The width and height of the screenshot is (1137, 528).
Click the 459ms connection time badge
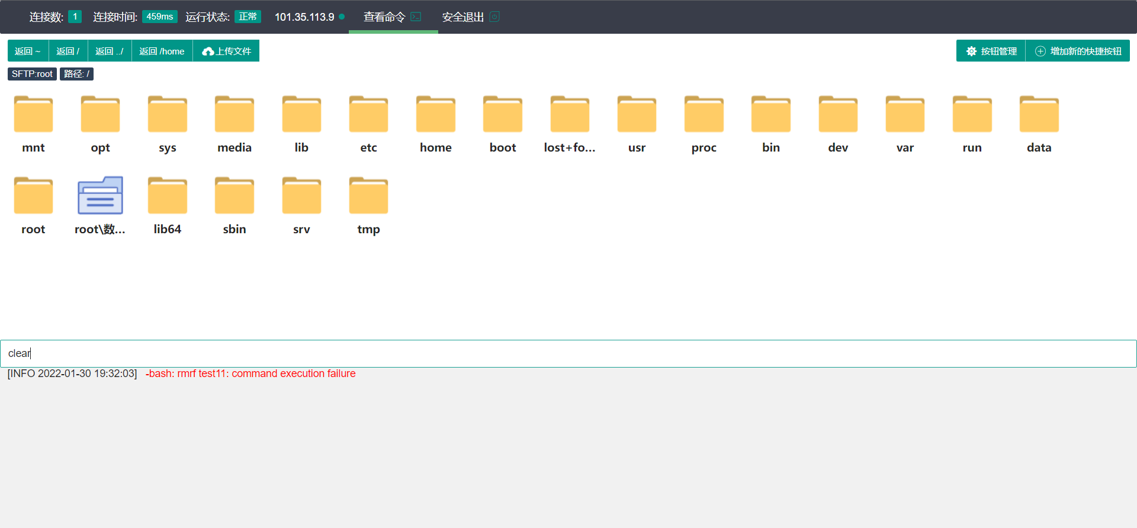(x=160, y=17)
